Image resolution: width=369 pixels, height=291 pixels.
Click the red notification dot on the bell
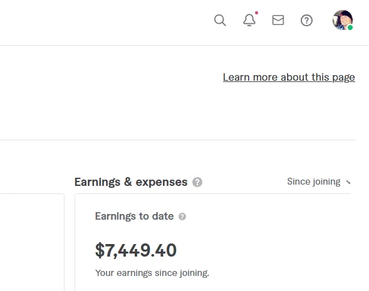[x=256, y=13]
